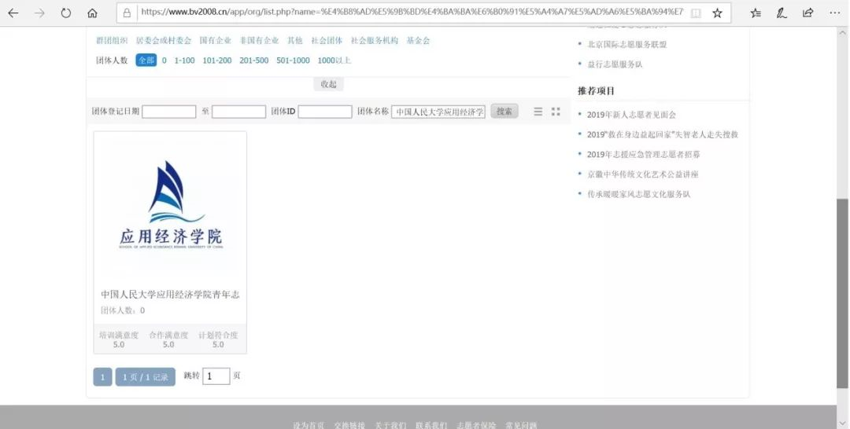Click the 团体ID input field
The height and width of the screenshot is (429, 850).
tap(324, 112)
